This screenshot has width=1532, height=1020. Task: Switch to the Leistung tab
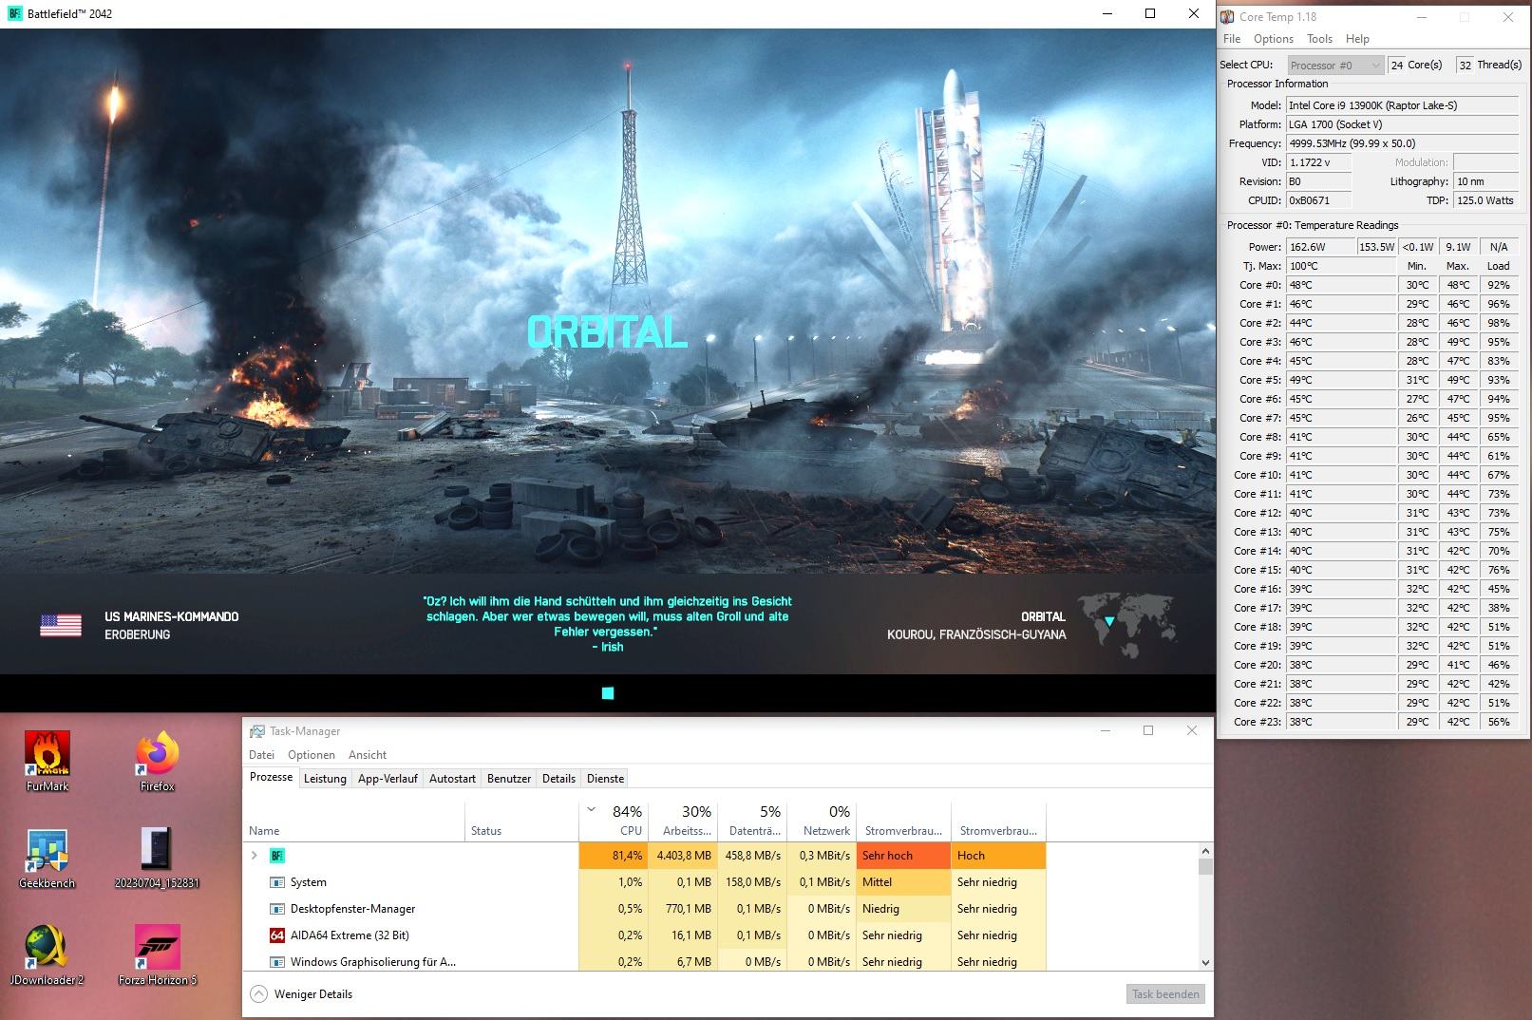pos(325,779)
